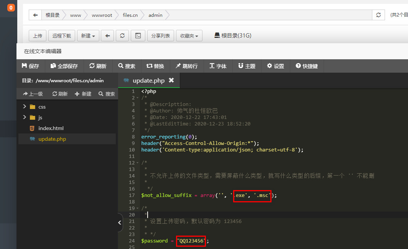Fold the comment block at line 2
The image size is (408, 249).
(x=137, y=98)
